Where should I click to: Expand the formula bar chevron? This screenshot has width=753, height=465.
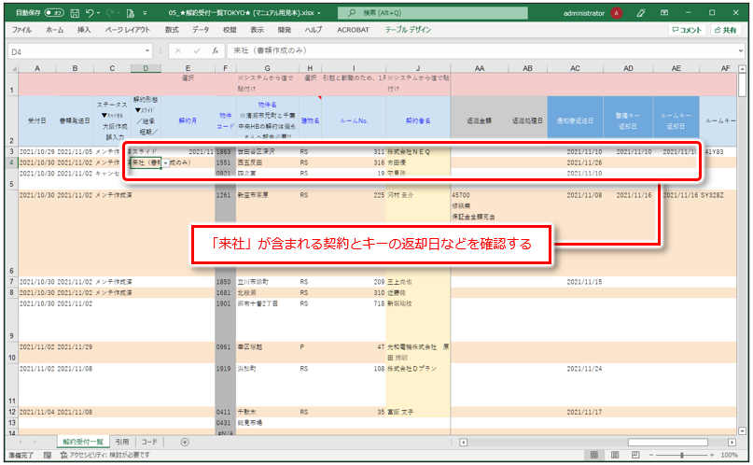741,50
